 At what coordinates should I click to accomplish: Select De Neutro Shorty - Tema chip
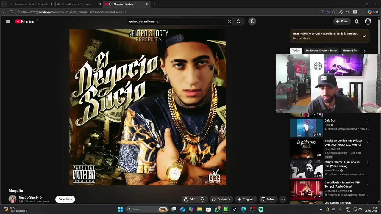pos(321,51)
